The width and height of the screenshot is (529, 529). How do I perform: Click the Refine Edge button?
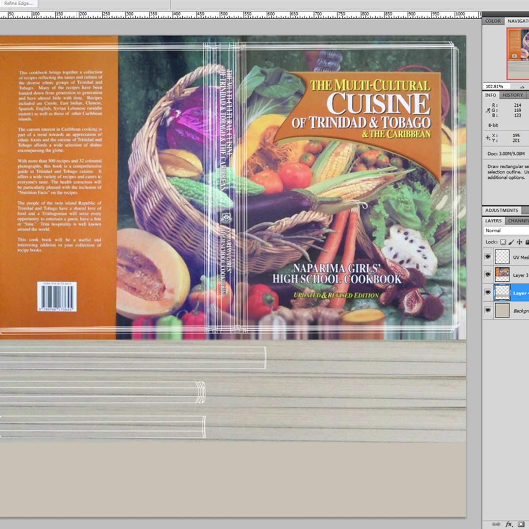point(19,3)
